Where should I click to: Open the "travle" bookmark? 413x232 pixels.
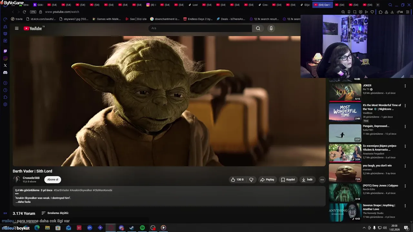tap(17, 19)
